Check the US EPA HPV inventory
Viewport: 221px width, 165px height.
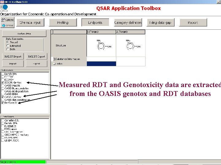(2, 137)
